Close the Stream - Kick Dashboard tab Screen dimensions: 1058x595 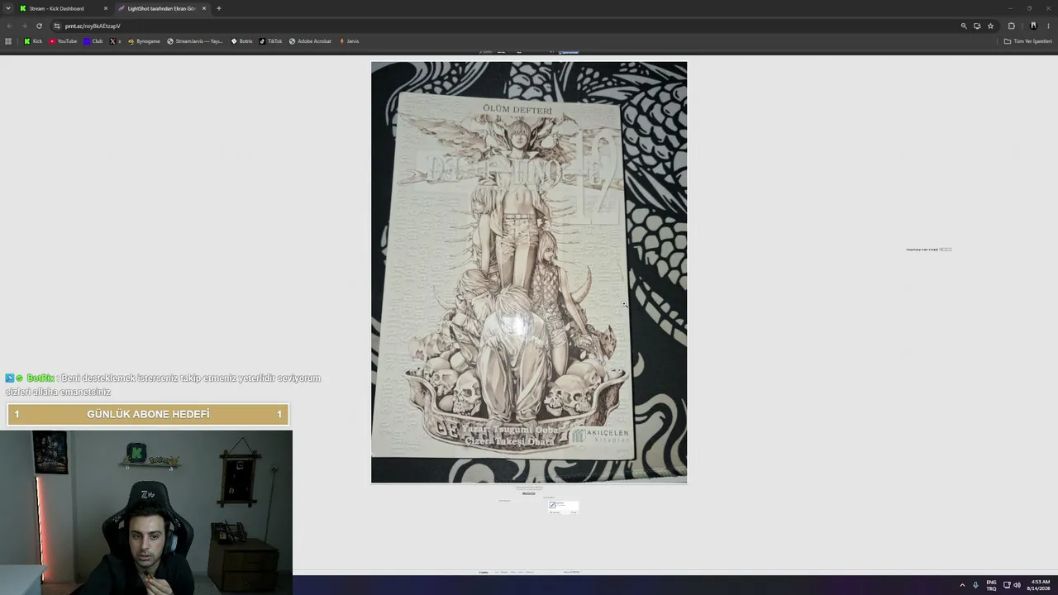tap(106, 8)
